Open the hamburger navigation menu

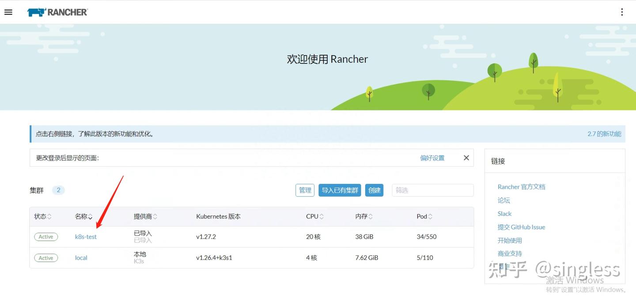pyautogui.click(x=8, y=12)
